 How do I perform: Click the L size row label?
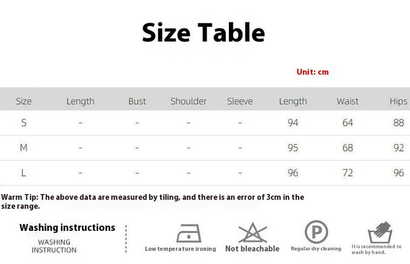coord(24,173)
